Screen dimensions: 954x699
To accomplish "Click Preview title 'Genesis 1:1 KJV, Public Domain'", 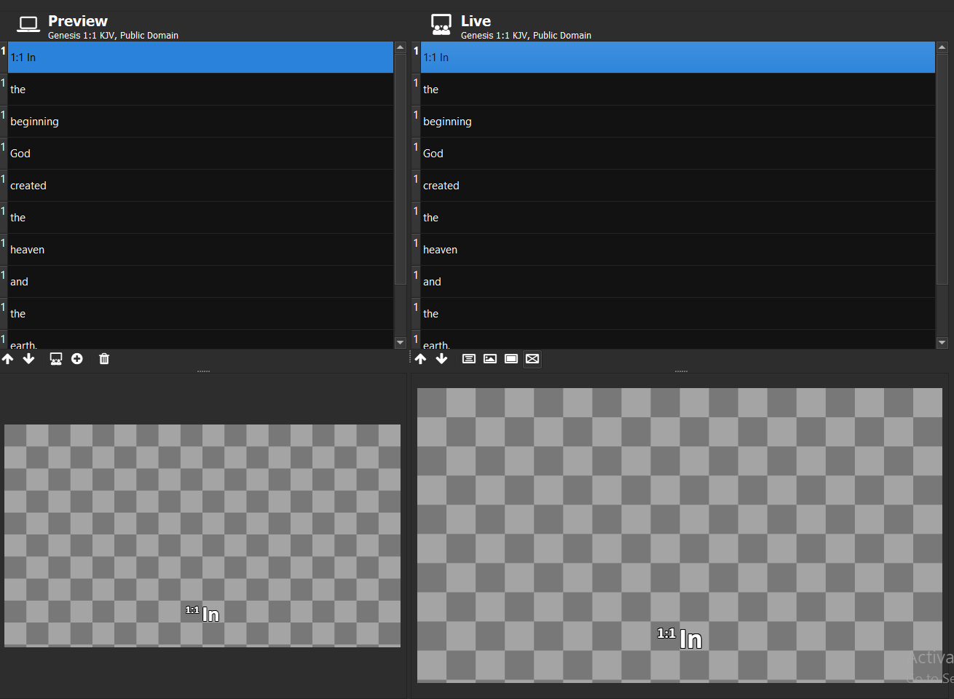I will pyautogui.click(x=113, y=35).
